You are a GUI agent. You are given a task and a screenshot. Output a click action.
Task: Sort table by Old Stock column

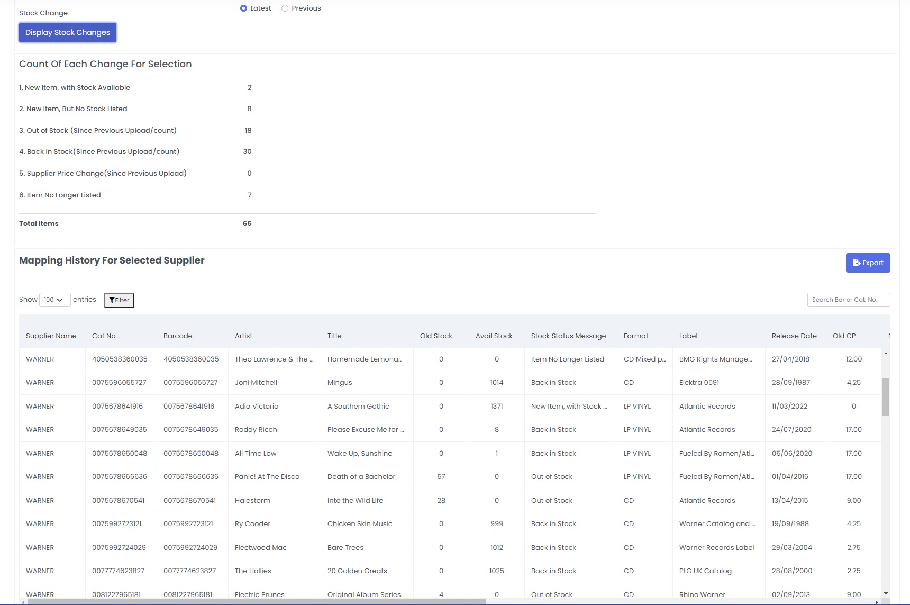coord(436,336)
